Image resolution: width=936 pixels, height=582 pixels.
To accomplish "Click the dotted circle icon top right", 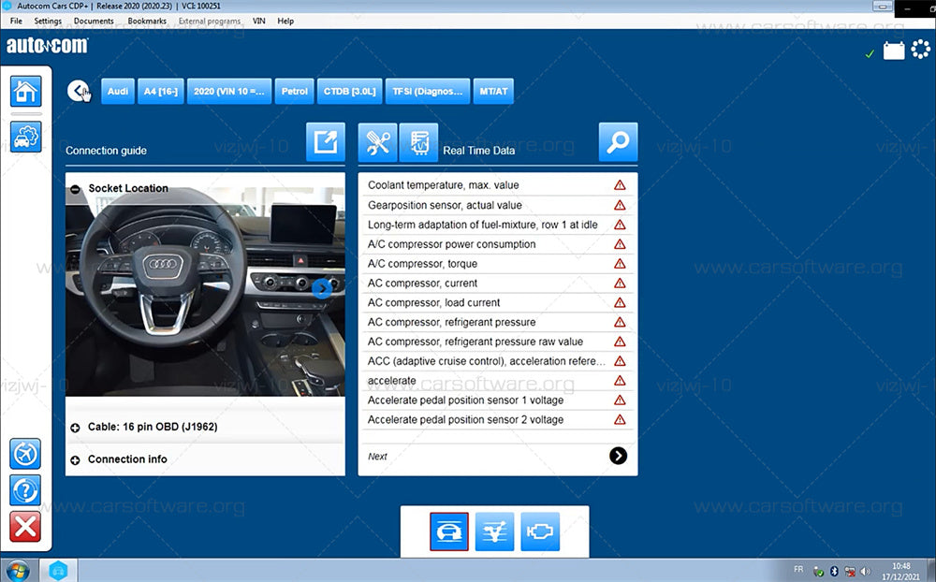I will click(x=920, y=50).
